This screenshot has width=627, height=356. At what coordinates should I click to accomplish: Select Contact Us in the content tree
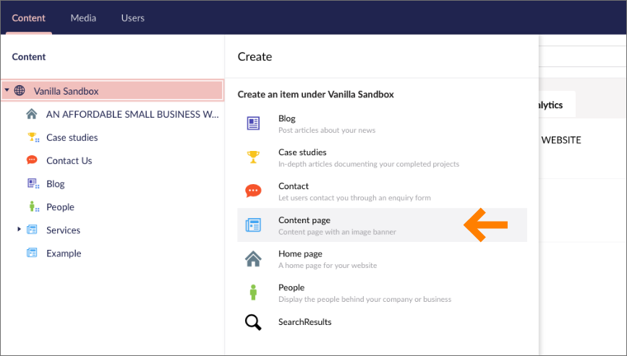69,160
